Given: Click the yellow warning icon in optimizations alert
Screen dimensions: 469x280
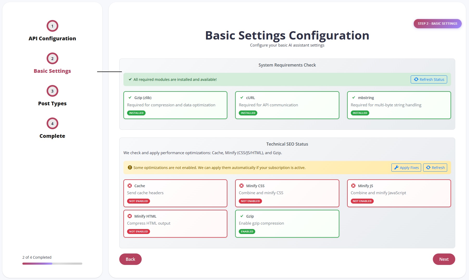Looking at the screenshot, I should pos(130,167).
